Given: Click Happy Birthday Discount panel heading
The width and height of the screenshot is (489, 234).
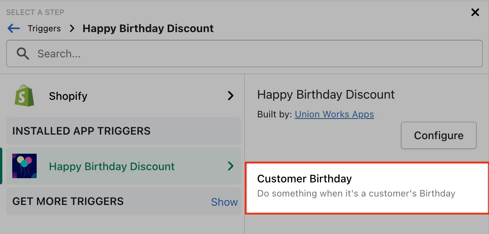Looking at the screenshot, I should click(326, 95).
